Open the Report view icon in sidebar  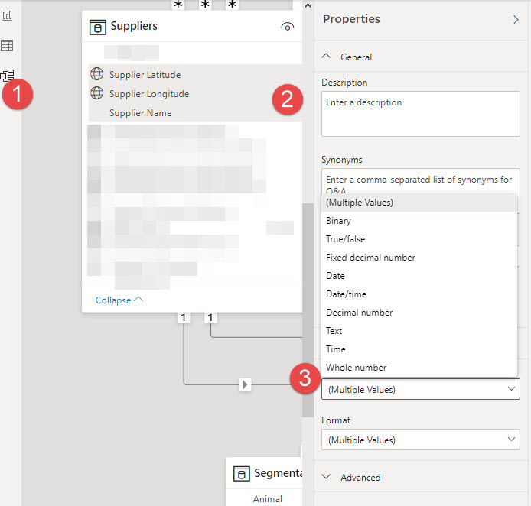[x=7, y=15]
